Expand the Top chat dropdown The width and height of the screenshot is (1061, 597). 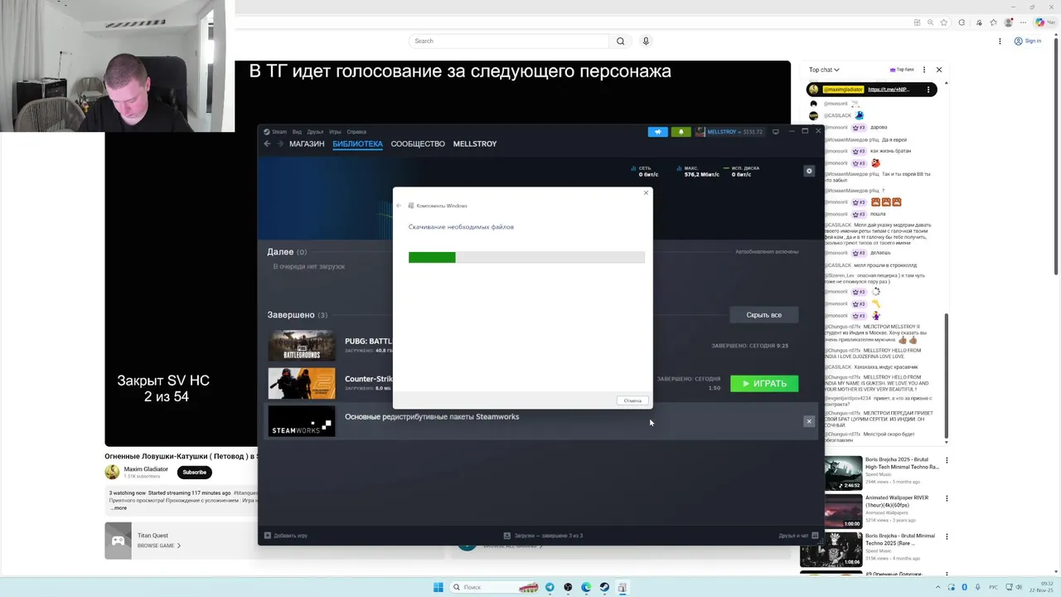[824, 70]
